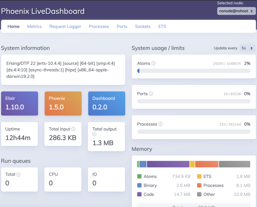Click the Run queues Total info icon

pyautogui.click(x=18, y=174)
